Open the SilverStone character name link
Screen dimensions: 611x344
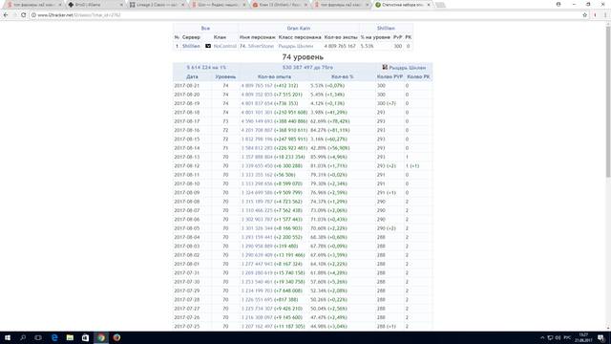click(261, 46)
